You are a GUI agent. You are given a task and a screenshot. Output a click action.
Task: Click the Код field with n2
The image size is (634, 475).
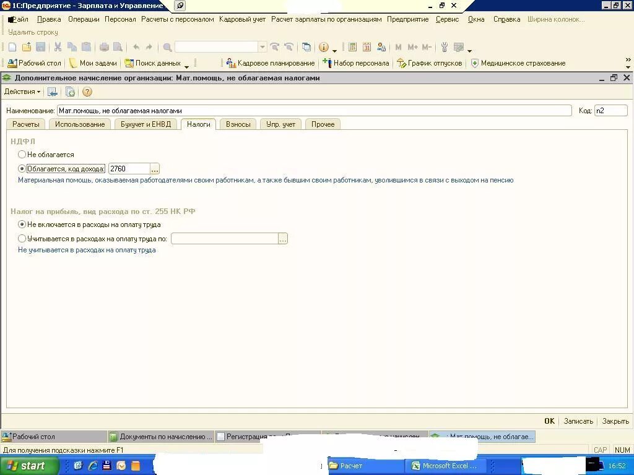point(610,111)
